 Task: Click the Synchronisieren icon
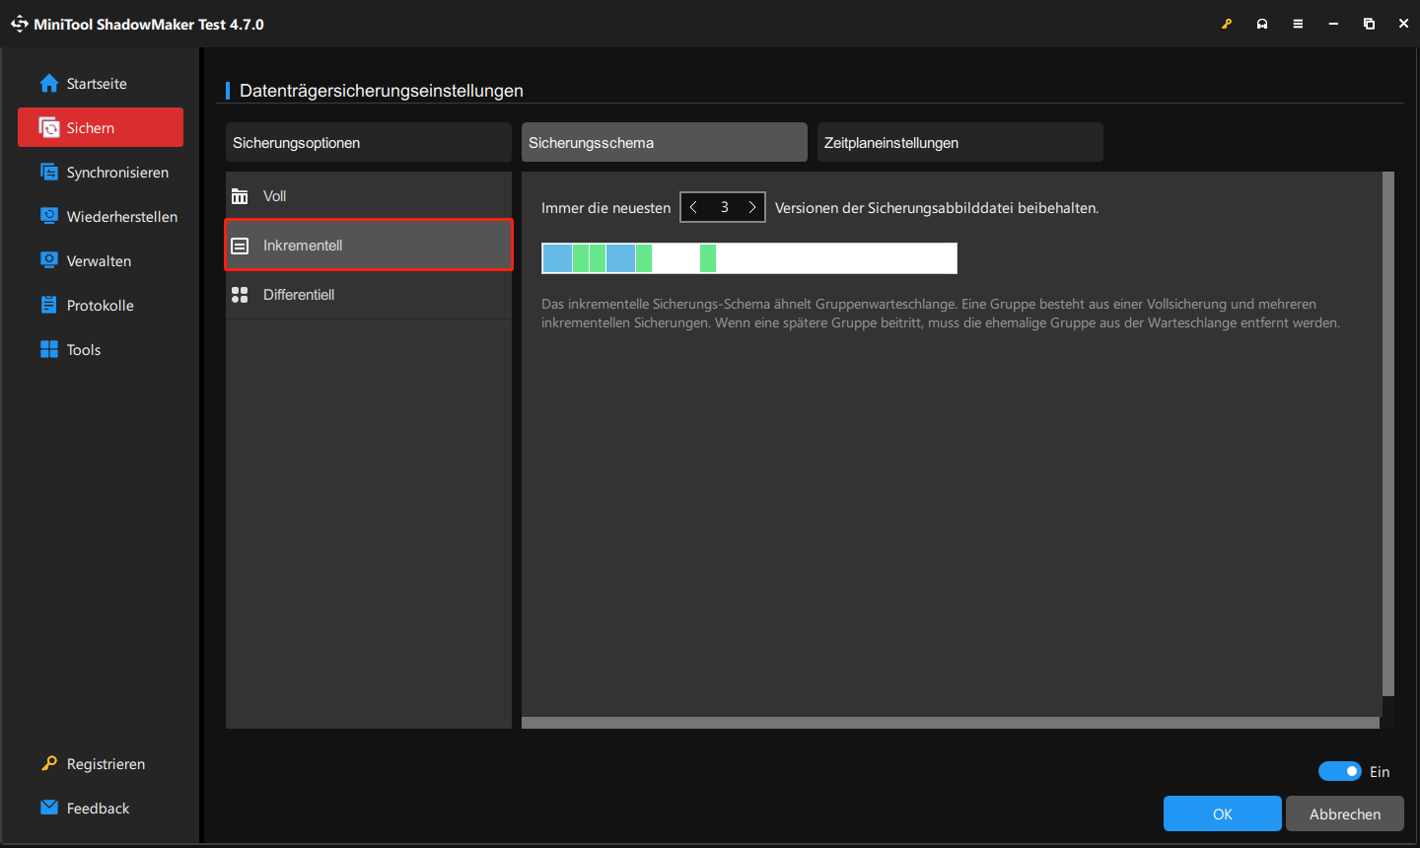click(49, 172)
